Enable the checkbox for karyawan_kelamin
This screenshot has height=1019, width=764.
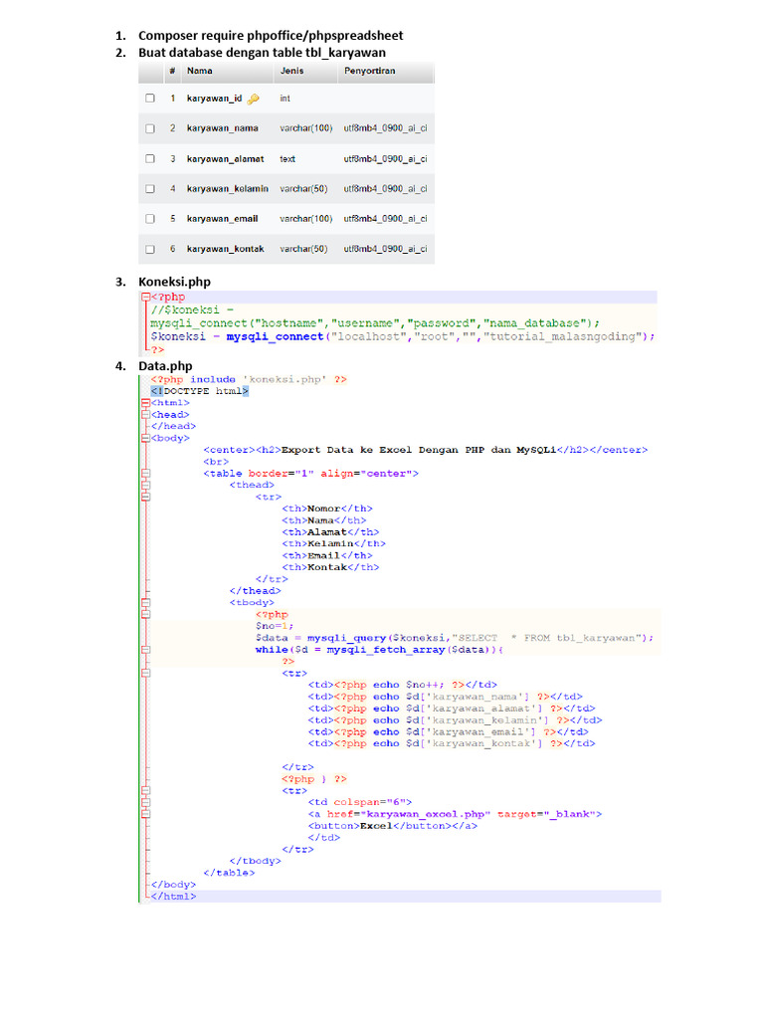coord(150,188)
